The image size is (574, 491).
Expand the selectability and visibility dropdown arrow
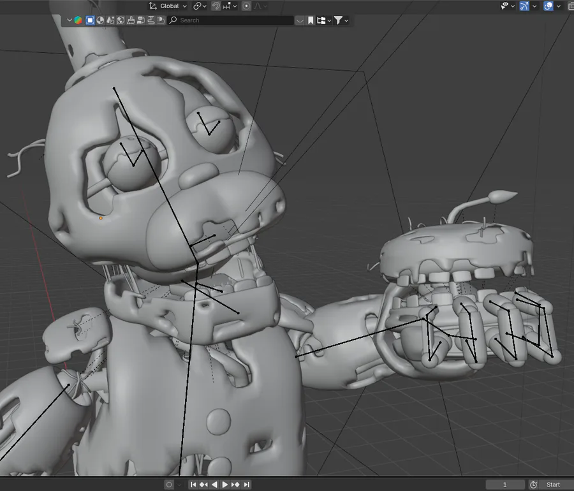(x=513, y=6)
